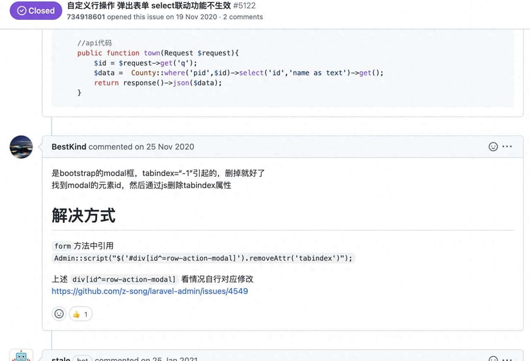Click the Closed issue status badge
The image size is (530, 361).
click(36, 11)
